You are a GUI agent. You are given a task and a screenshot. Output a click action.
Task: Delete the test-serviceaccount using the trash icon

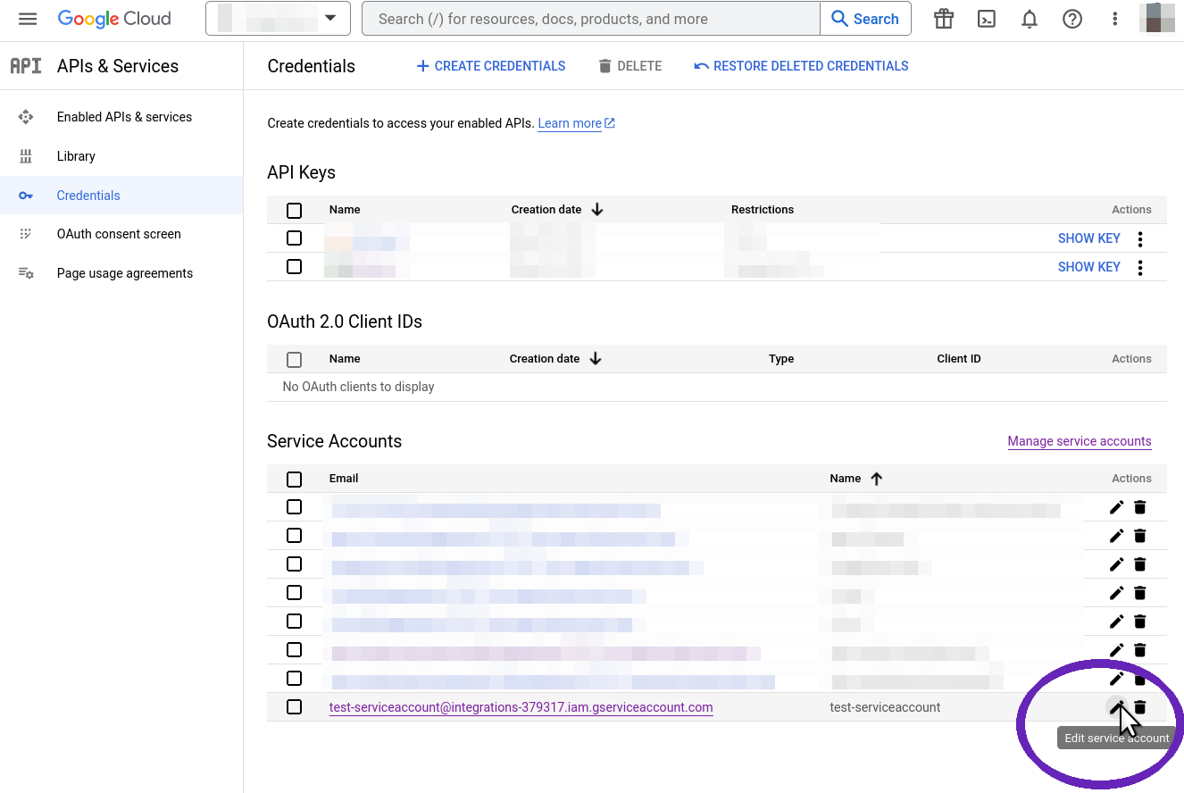1140,706
